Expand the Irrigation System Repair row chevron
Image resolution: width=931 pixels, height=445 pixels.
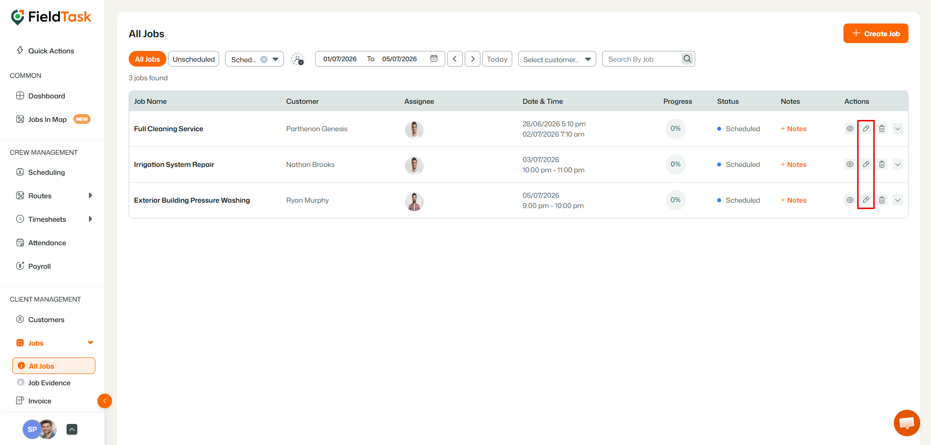[898, 164]
